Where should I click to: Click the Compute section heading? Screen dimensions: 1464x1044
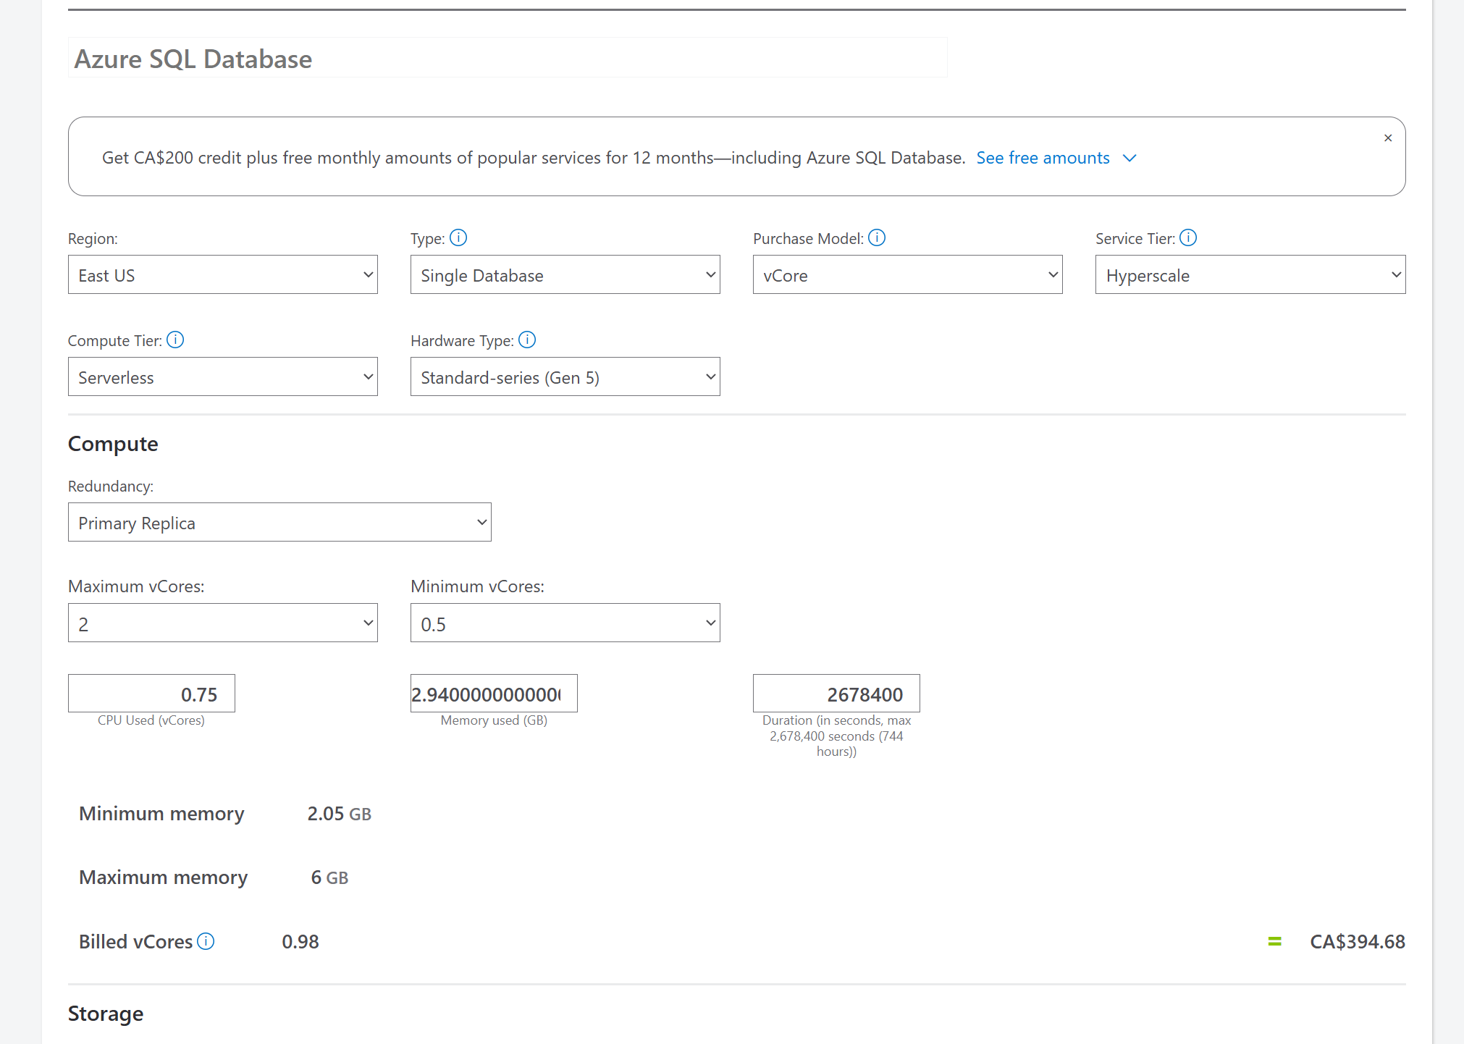tap(113, 444)
